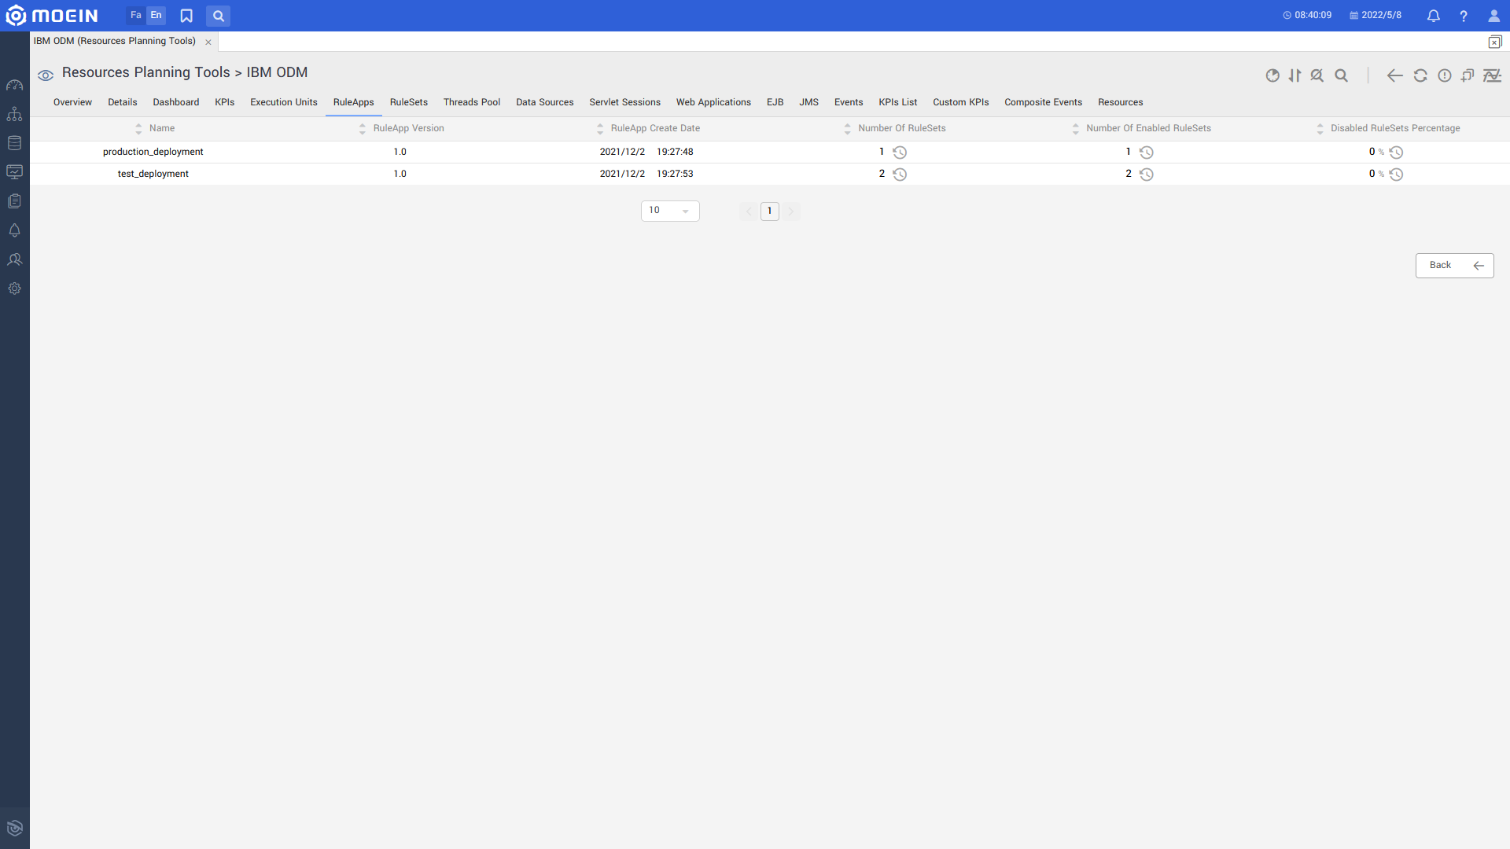Image resolution: width=1510 pixels, height=849 pixels.
Task: Sort by RuleApp Create Date column
Action: 600,129
